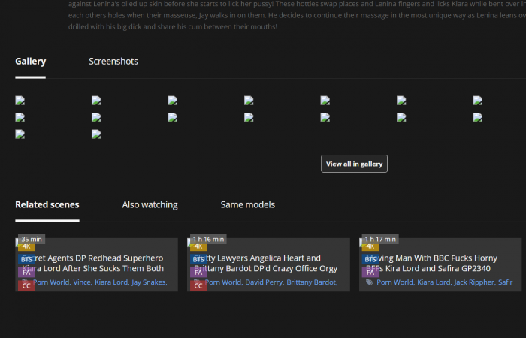Click the FA badge on the 1 h 17 min card
The image size is (526, 338).
370,273
